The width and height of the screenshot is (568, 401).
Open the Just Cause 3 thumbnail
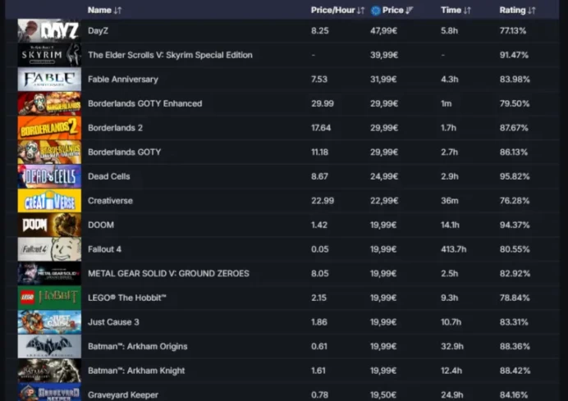pyautogui.click(x=49, y=321)
